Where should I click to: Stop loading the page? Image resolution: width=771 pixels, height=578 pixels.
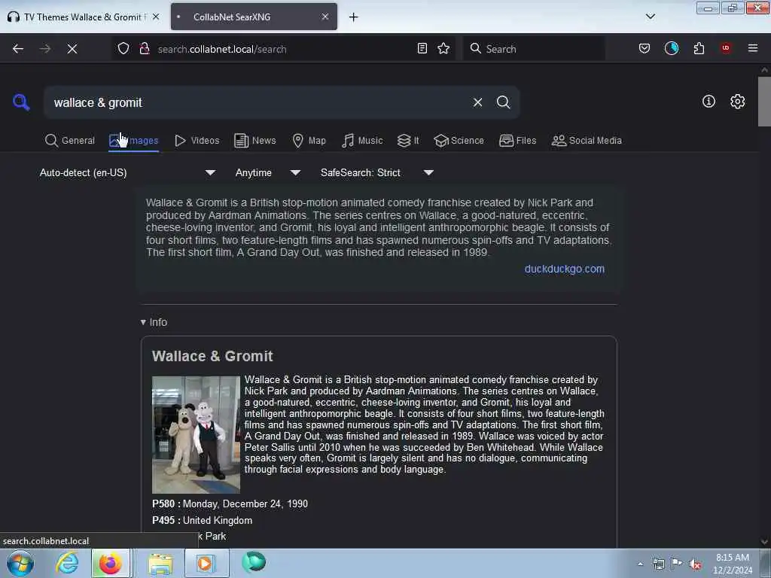(72, 49)
